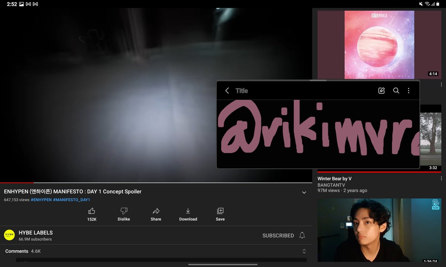Tap the Title field in the note

point(242,90)
